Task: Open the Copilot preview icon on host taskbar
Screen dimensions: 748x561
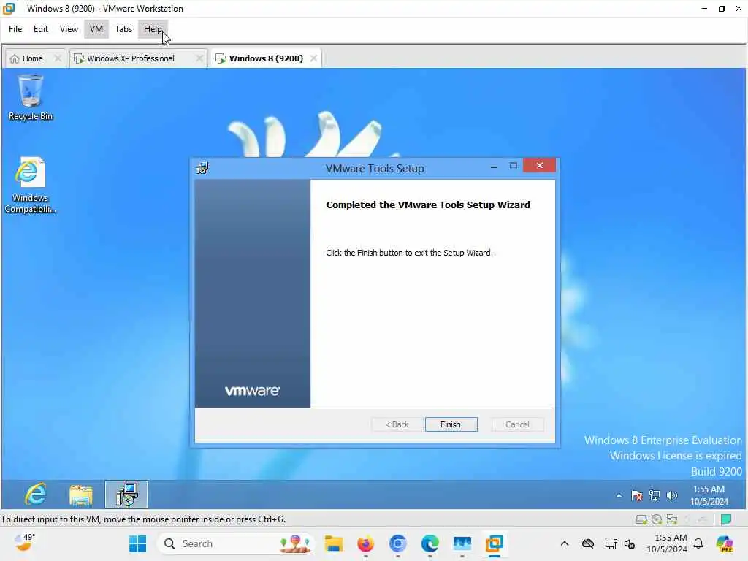Action: tap(725, 543)
